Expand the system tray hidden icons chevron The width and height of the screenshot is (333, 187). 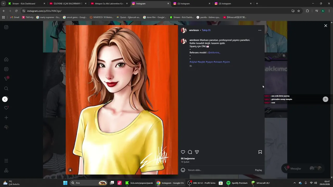click(x=294, y=183)
